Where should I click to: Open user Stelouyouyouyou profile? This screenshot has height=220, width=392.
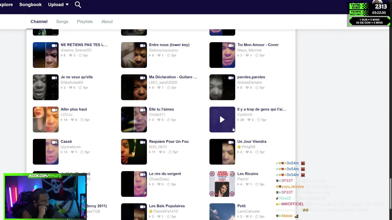click(x=163, y=50)
